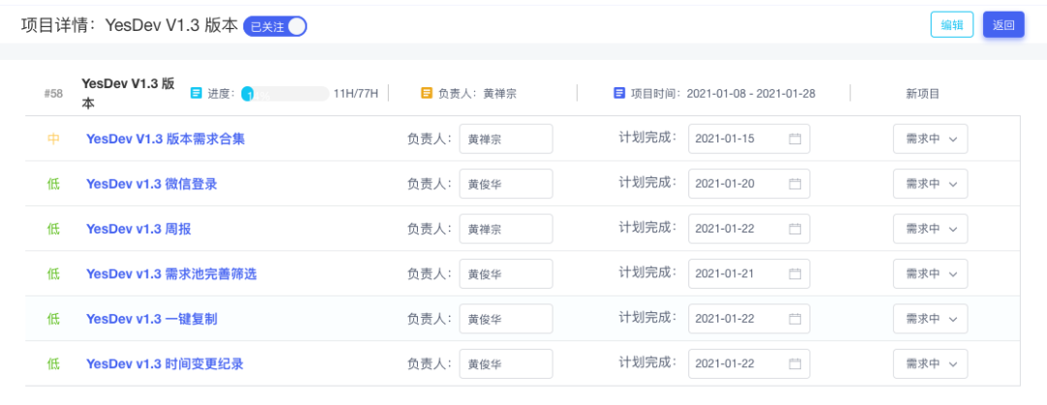This screenshot has height=405, width=1047.
Task: Open calendar icon for 一键复制 date
Action: [795, 319]
